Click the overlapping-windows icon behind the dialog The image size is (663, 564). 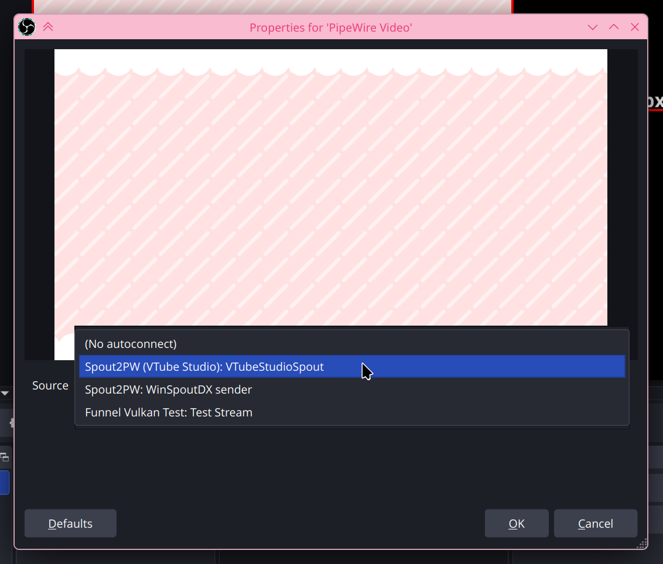pos(5,457)
